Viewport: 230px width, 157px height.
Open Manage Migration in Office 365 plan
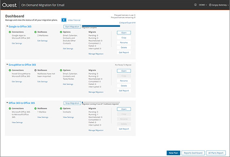96,130
